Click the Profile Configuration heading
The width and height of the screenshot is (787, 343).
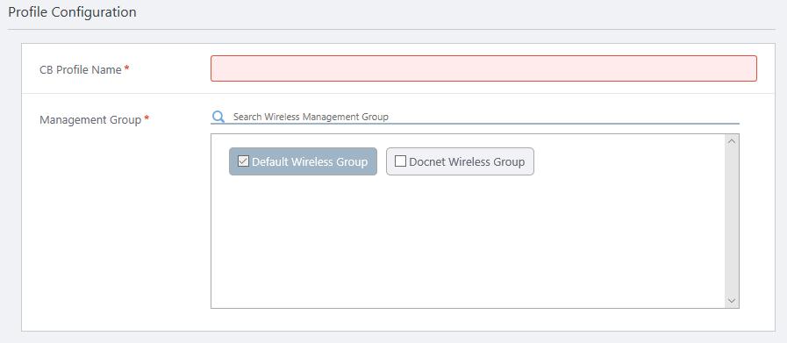[x=72, y=12]
